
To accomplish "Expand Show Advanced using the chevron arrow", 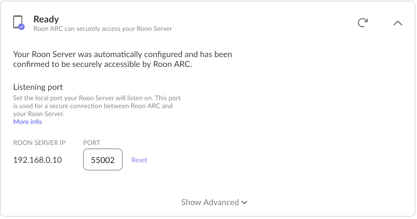I will (245, 203).
